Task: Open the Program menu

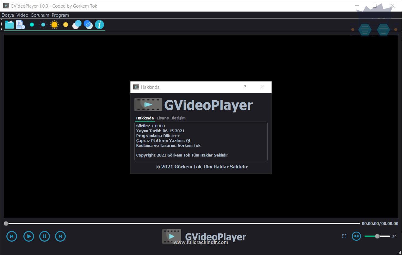Action: coord(60,15)
